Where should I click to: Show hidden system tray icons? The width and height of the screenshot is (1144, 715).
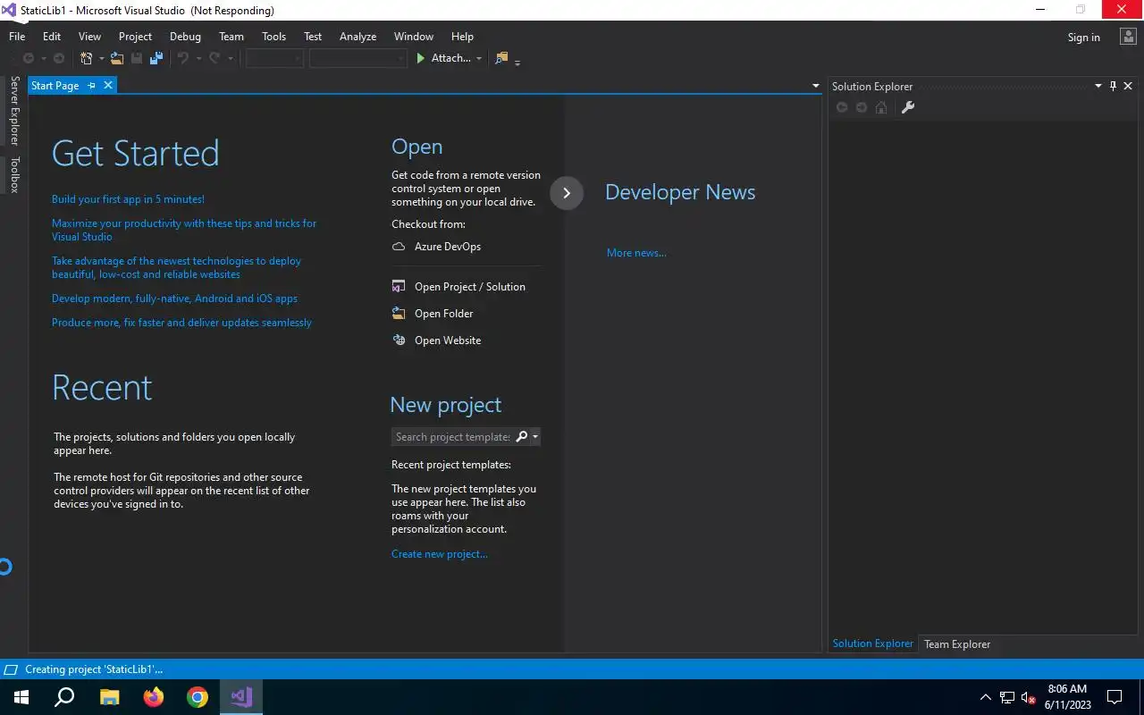point(986,697)
